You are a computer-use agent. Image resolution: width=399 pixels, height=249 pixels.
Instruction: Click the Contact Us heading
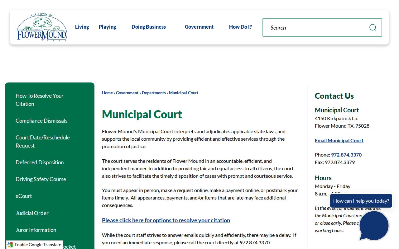[334, 96]
